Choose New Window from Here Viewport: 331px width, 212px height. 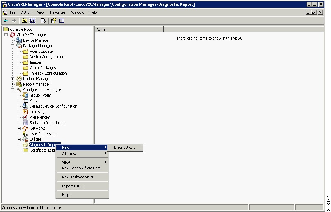[82, 168]
